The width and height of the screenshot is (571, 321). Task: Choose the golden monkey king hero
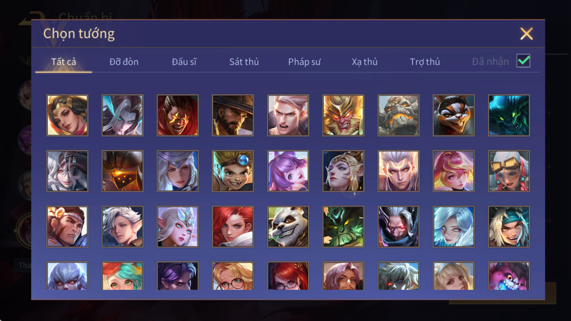pos(343,115)
